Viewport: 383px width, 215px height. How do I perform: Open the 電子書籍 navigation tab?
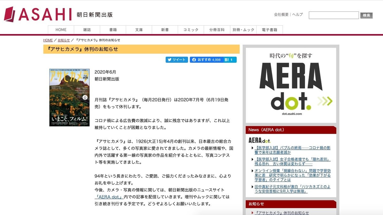click(x=270, y=30)
